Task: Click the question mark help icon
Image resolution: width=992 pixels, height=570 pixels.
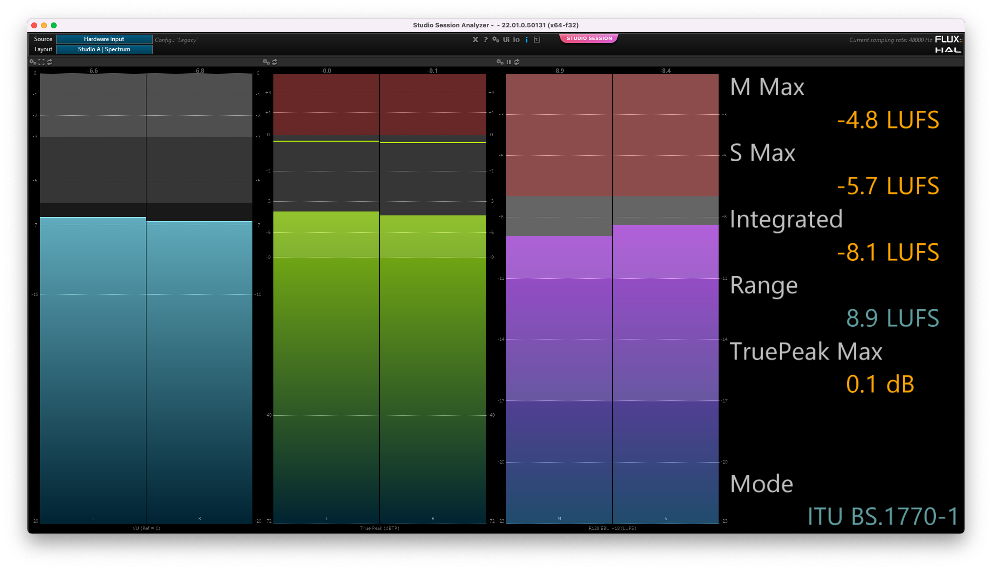Action: pos(485,40)
